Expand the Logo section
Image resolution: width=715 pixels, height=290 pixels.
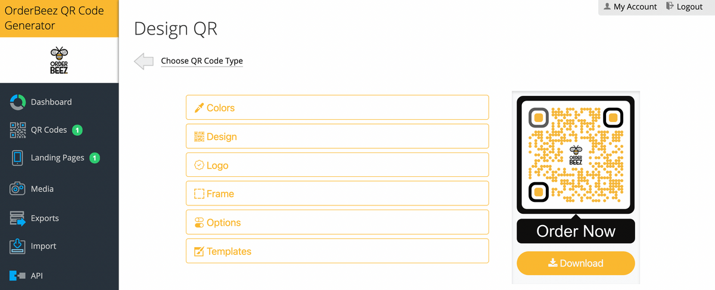coord(337,165)
